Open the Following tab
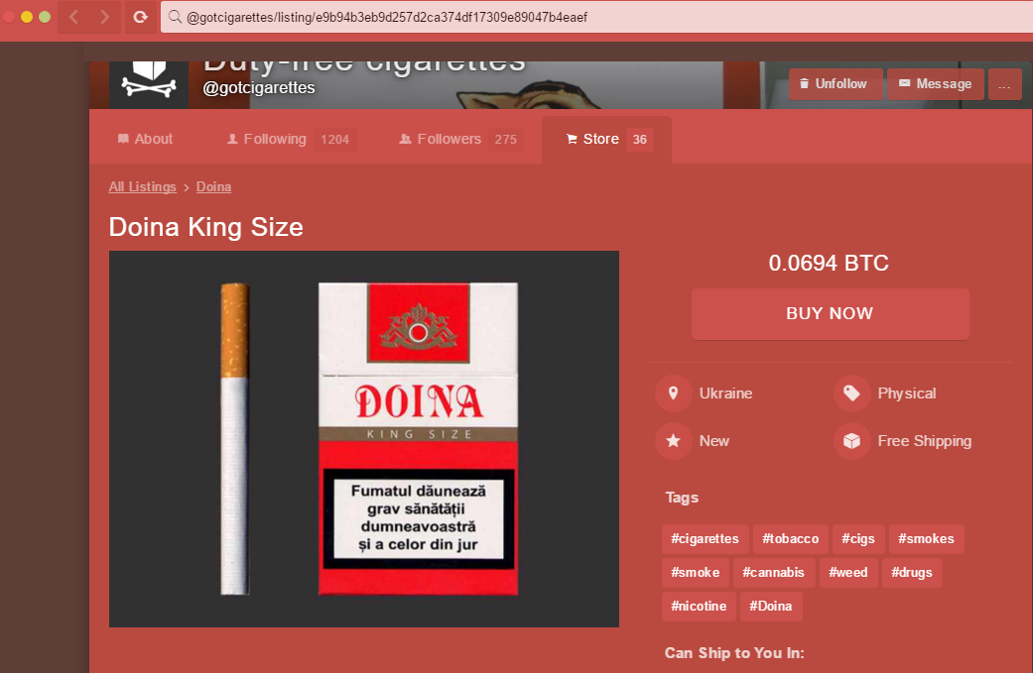Screen dimensions: 1033x673 coord(290,139)
